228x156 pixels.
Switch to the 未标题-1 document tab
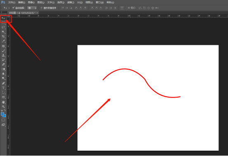pos(22,13)
